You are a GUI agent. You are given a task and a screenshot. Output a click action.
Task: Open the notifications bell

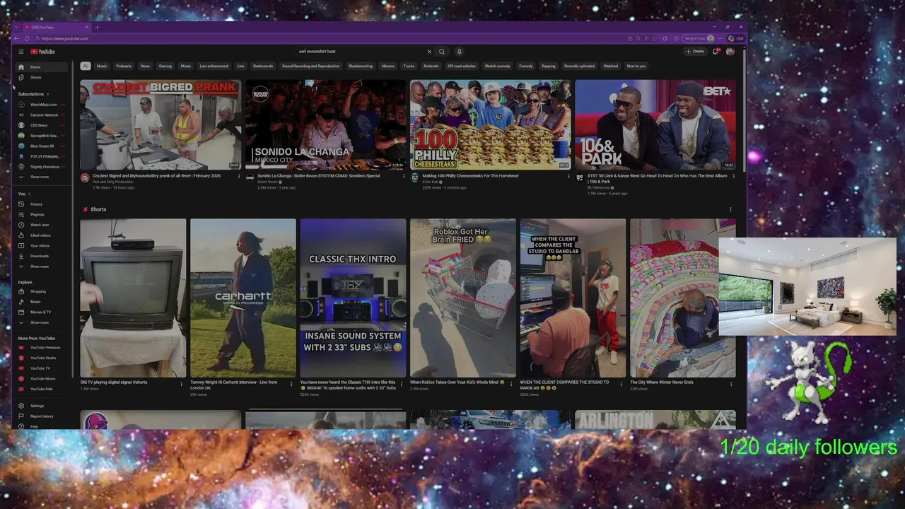pyautogui.click(x=716, y=52)
